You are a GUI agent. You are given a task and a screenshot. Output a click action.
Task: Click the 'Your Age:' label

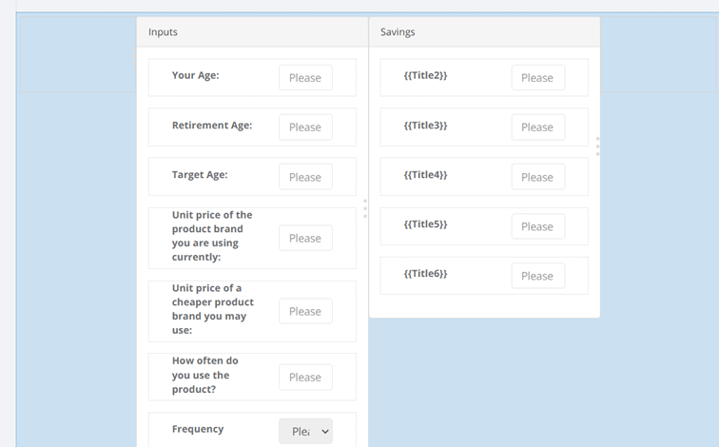[195, 75]
